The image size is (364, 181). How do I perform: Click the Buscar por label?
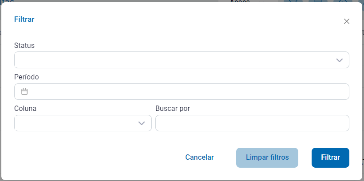173,108
